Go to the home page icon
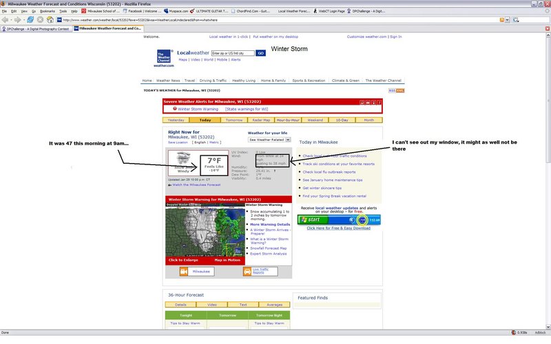 point(50,20)
